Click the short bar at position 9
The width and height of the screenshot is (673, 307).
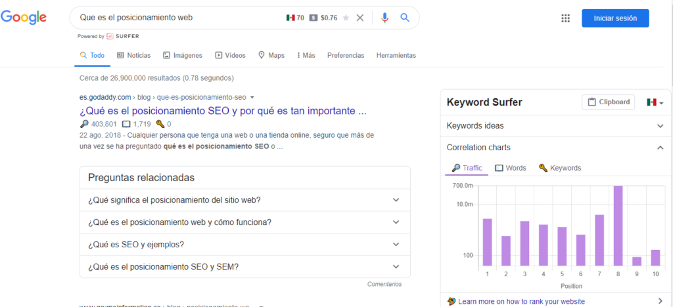click(x=637, y=262)
